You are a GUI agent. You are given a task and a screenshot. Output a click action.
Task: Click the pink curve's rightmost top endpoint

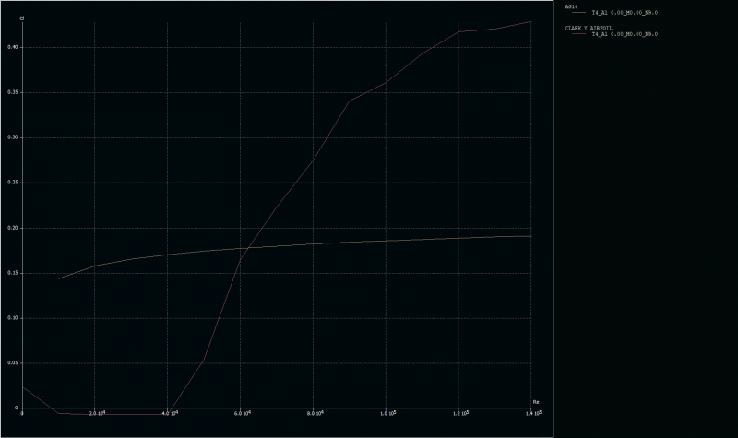point(531,21)
